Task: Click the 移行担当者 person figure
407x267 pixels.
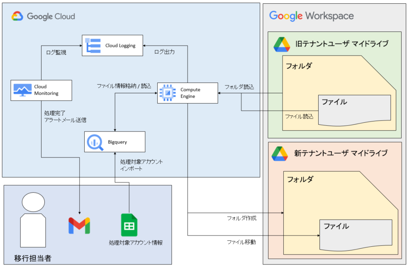Action: point(33,220)
